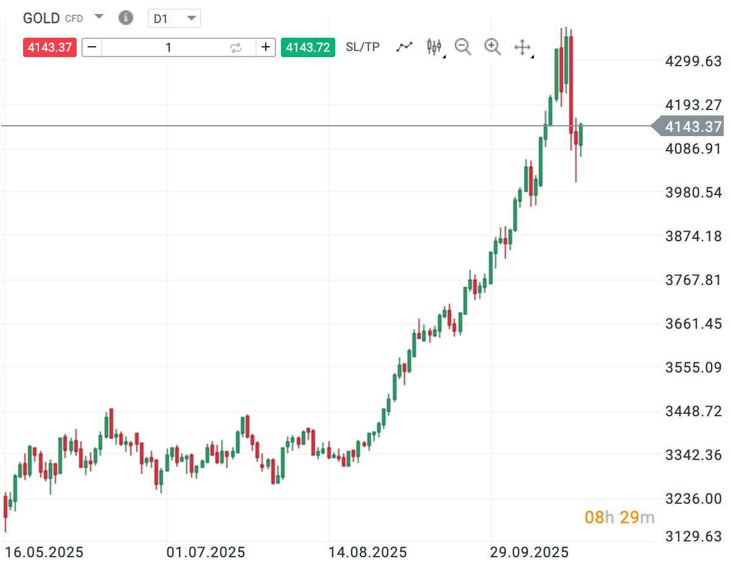Click the 08h 29m candle countdown timer
The height and width of the screenshot is (570, 731).
coord(619,518)
